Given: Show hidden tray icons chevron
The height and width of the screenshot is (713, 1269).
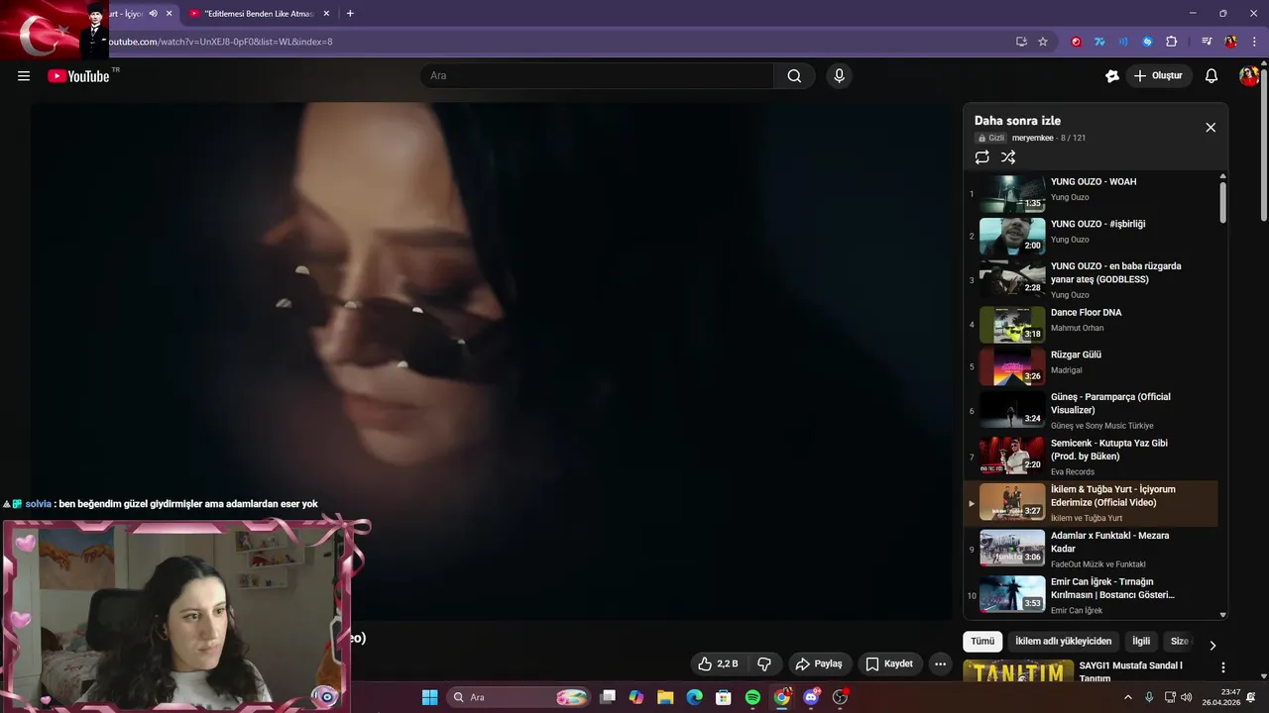Looking at the screenshot, I should pos(1127,697).
